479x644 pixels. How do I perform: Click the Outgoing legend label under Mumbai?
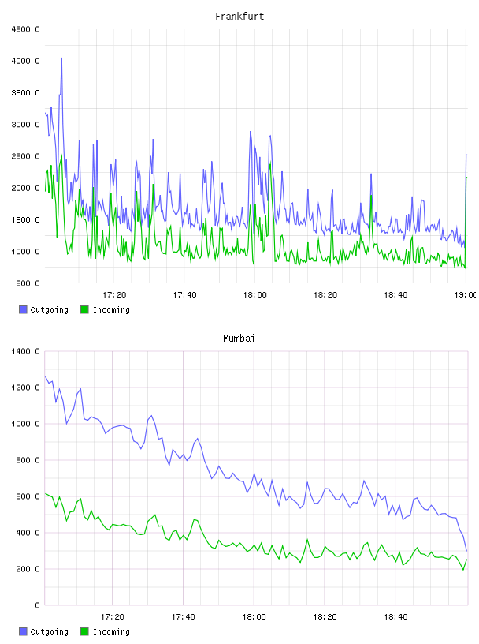point(49,632)
